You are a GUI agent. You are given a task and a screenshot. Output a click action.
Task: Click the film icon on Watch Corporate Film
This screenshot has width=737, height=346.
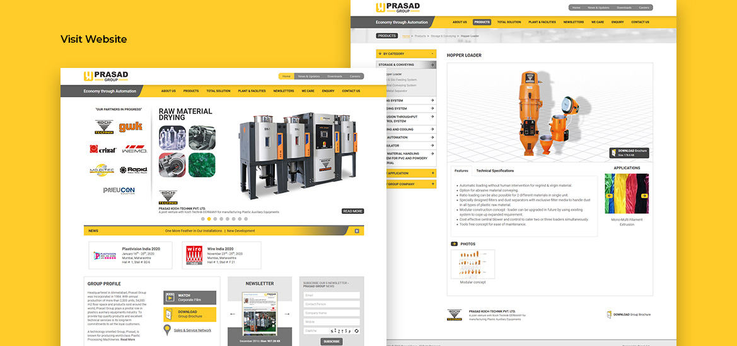click(170, 298)
